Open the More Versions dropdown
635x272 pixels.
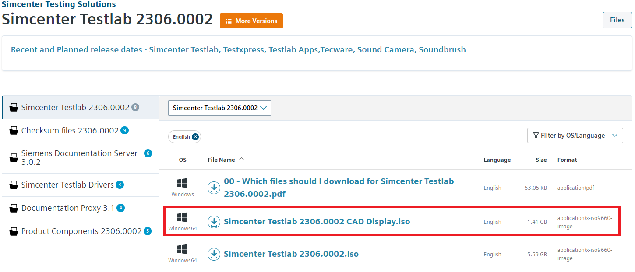[x=251, y=21]
